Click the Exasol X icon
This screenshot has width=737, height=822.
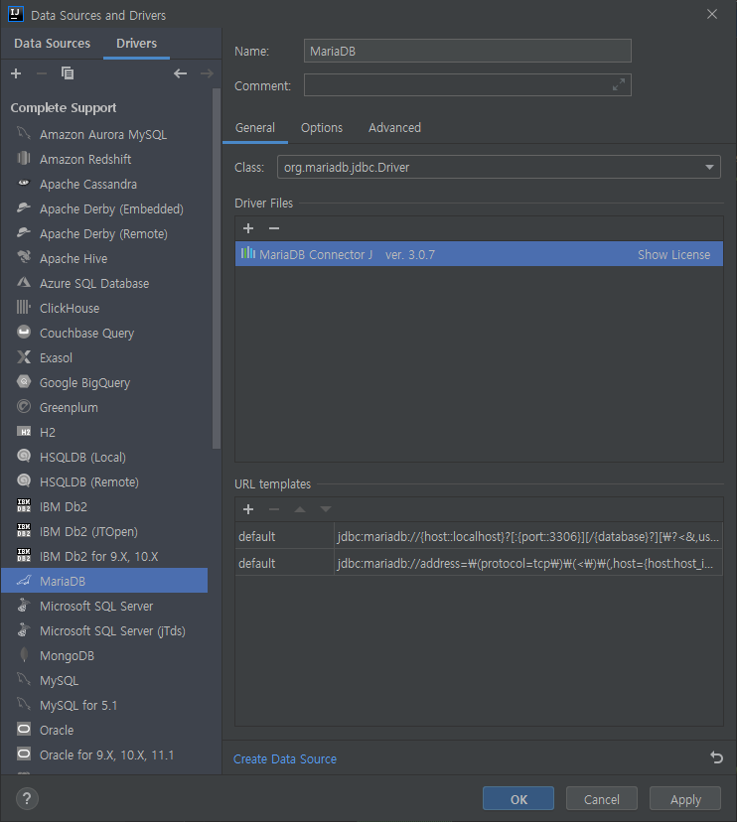point(24,357)
